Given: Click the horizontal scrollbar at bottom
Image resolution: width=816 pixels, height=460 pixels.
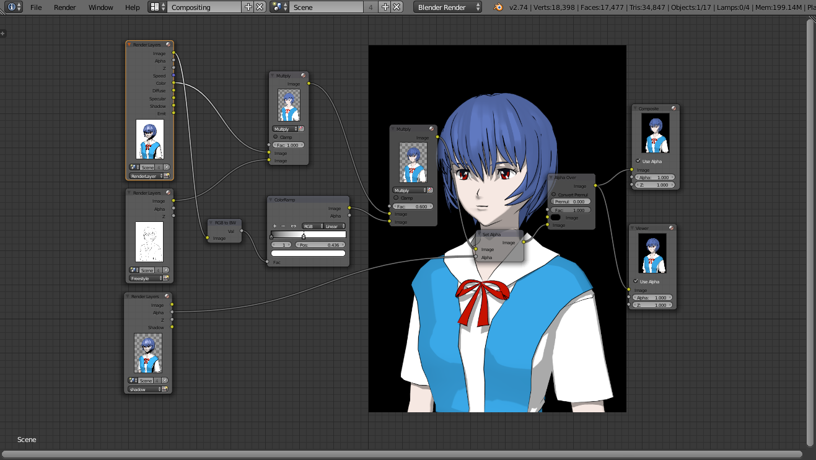Looking at the screenshot, I should click(x=403, y=454).
